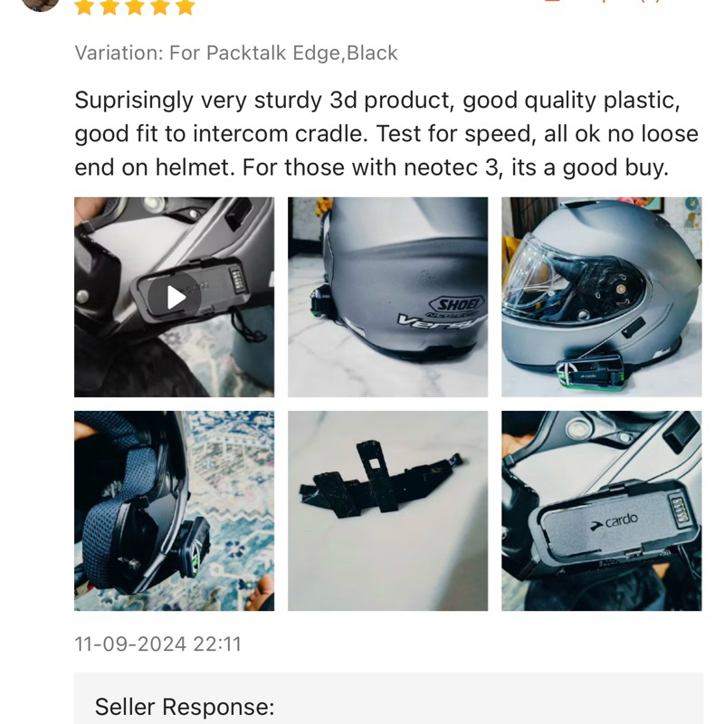Viewport: 724px width, 724px height.
Task: Click the partially visible red helpful link
Action: [605, 2]
